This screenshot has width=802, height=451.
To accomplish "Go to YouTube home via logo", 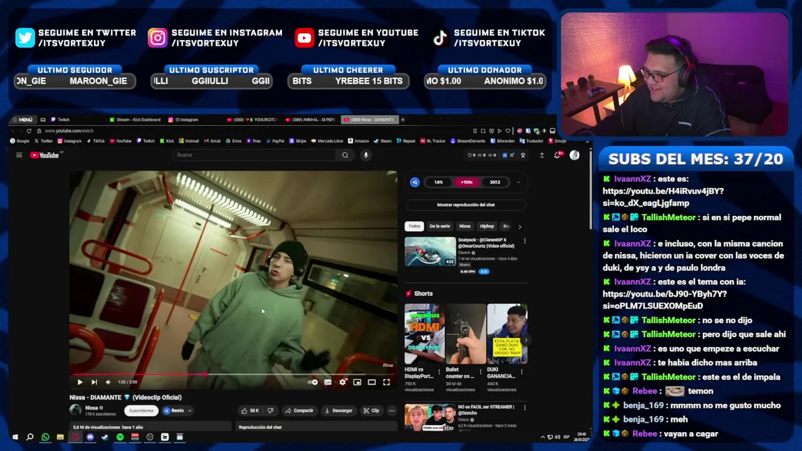I will coord(45,155).
